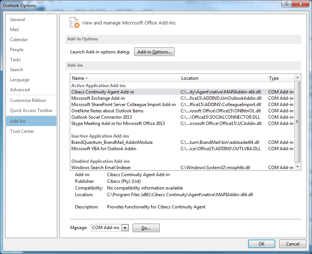Select BrandQuantum_BrandMail_AddinModule row
This screenshot has width=312, height=254.
point(182,142)
